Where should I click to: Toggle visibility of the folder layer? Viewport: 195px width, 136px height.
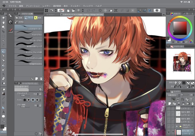click(169, 126)
